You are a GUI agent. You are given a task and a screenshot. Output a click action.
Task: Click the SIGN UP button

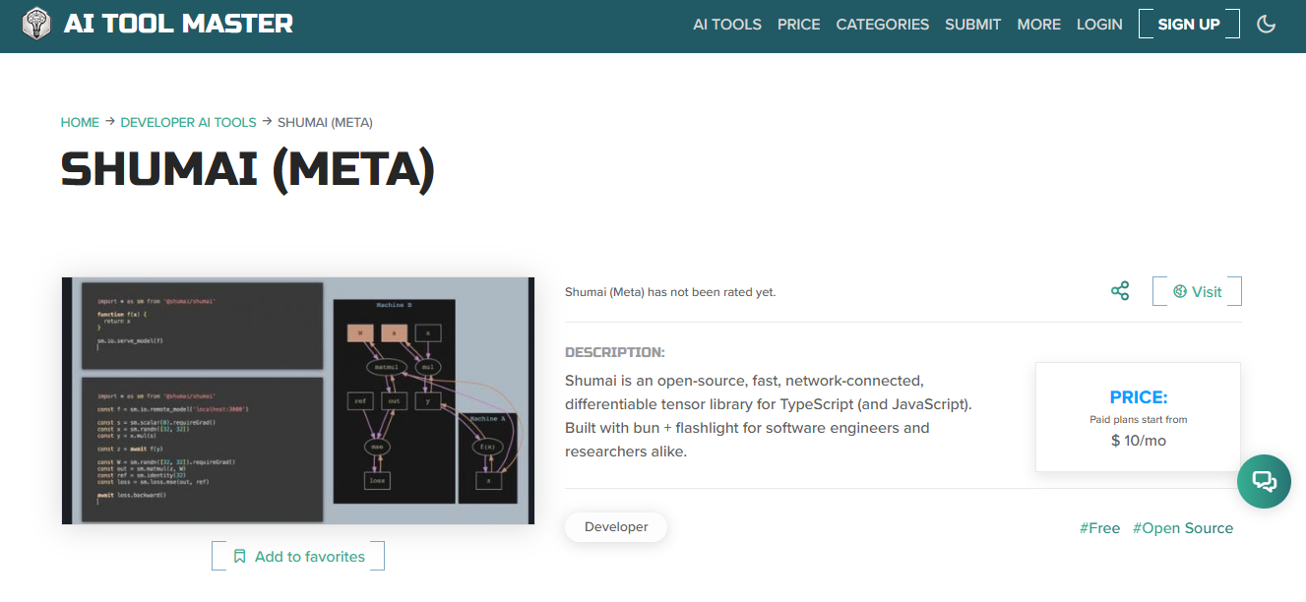(1189, 24)
